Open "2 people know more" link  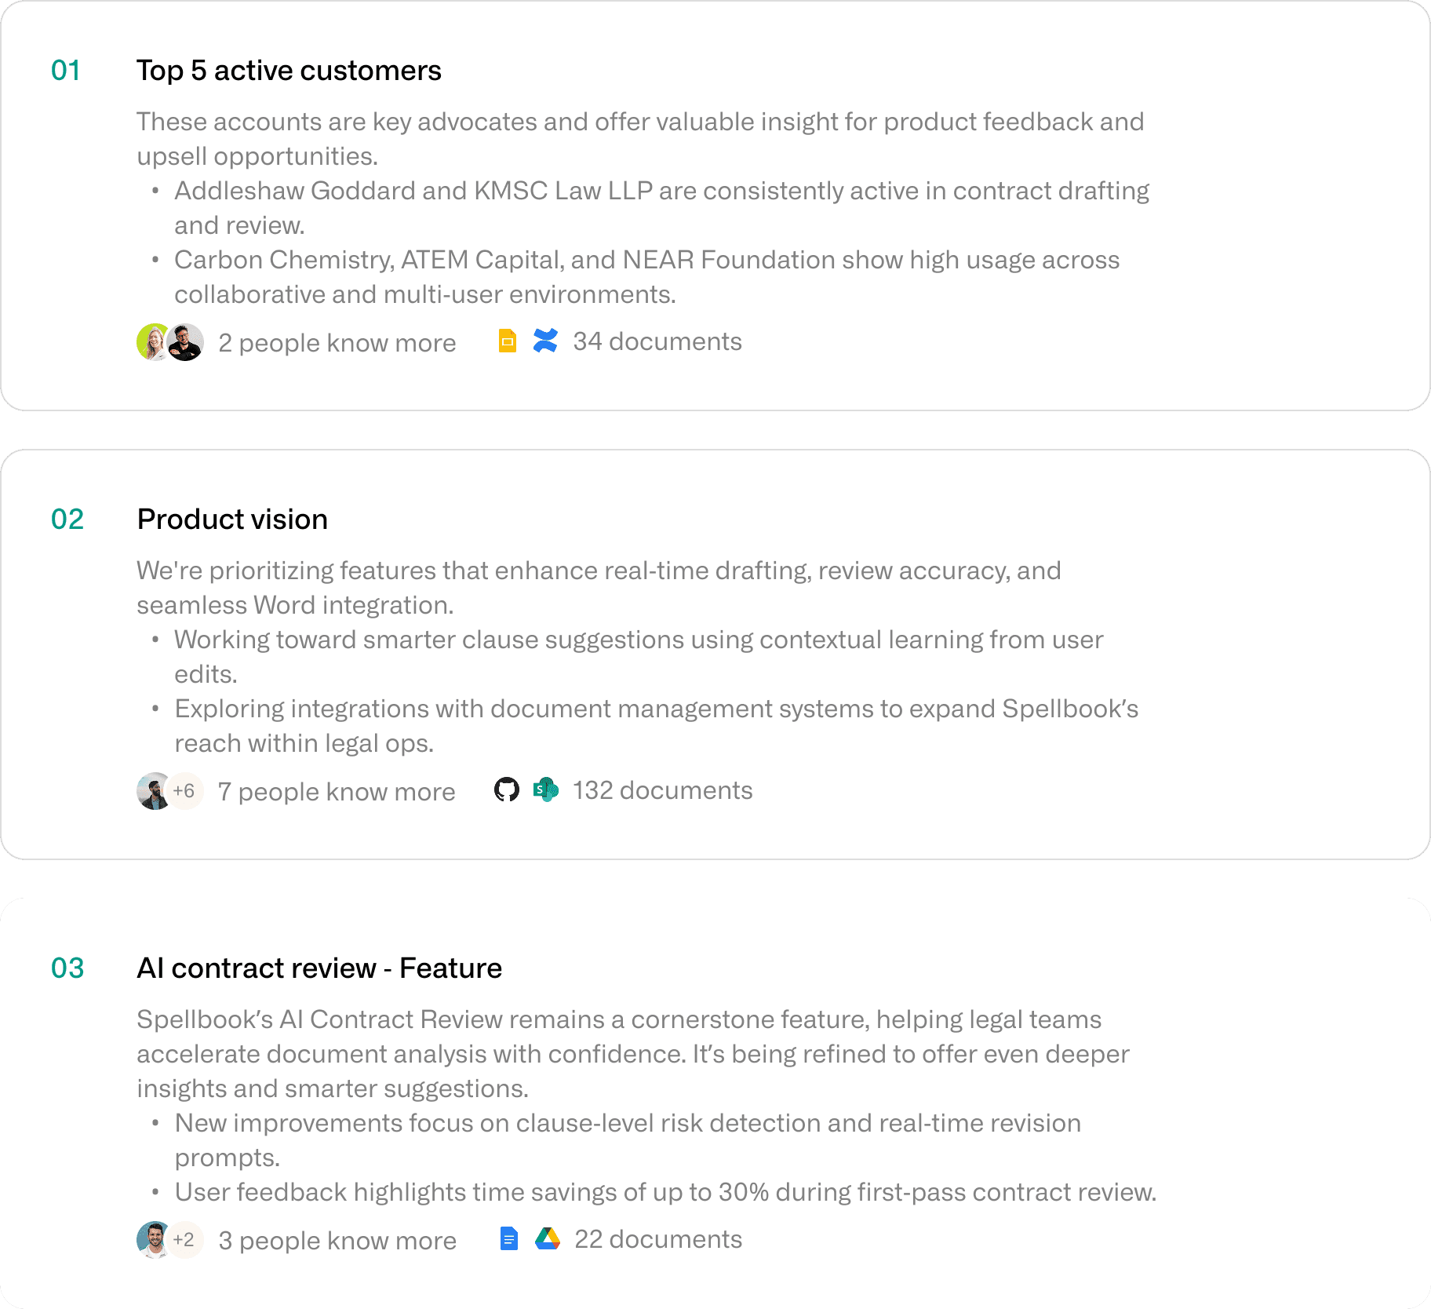point(337,343)
